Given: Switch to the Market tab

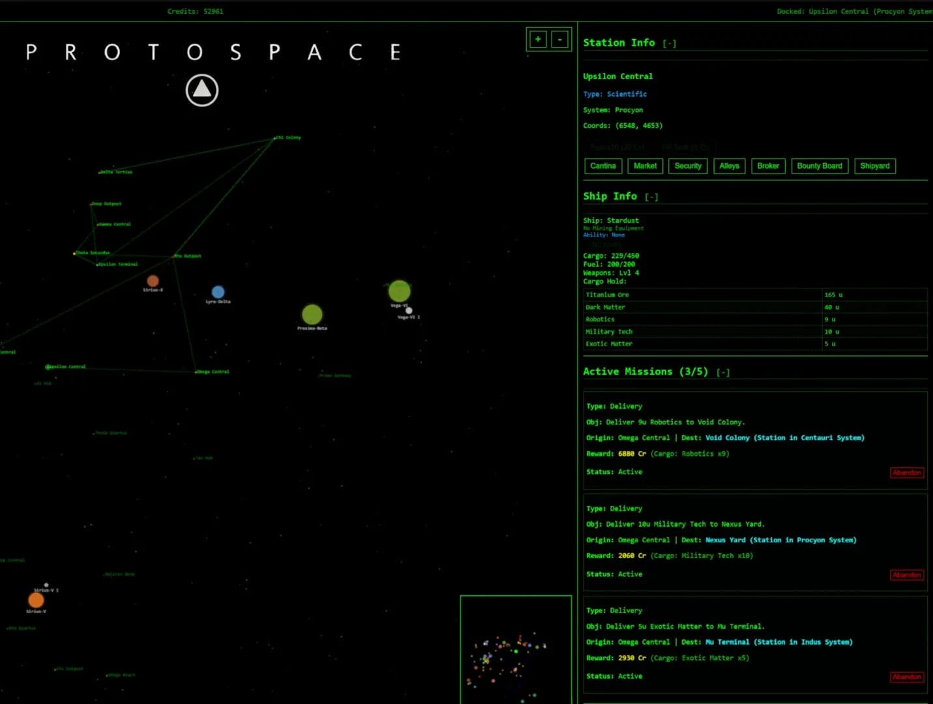Looking at the screenshot, I should click(645, 166).
